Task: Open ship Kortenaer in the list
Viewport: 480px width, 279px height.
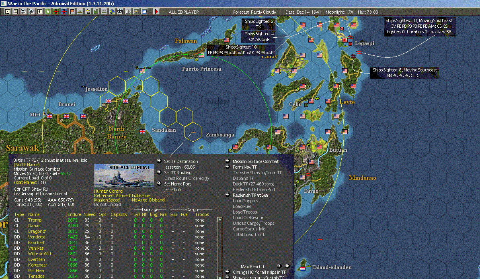Action: point(37,265)
